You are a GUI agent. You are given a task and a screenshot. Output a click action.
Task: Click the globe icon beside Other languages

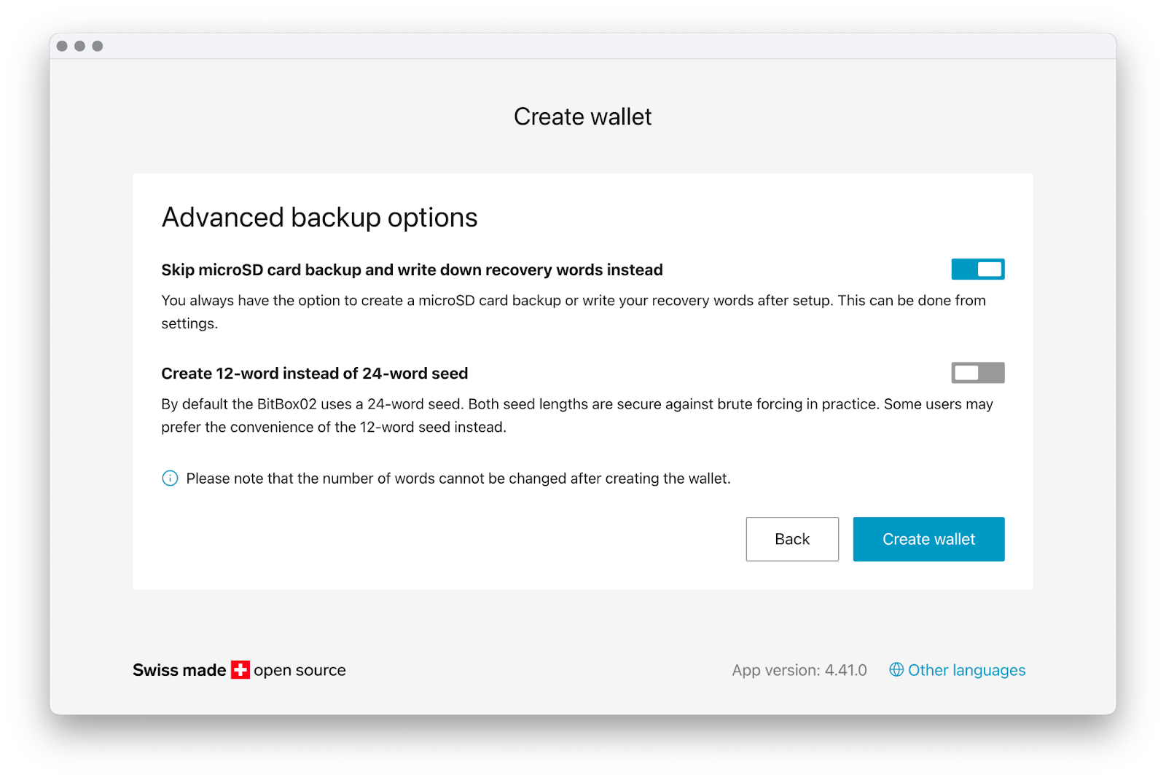pos(896,669)
